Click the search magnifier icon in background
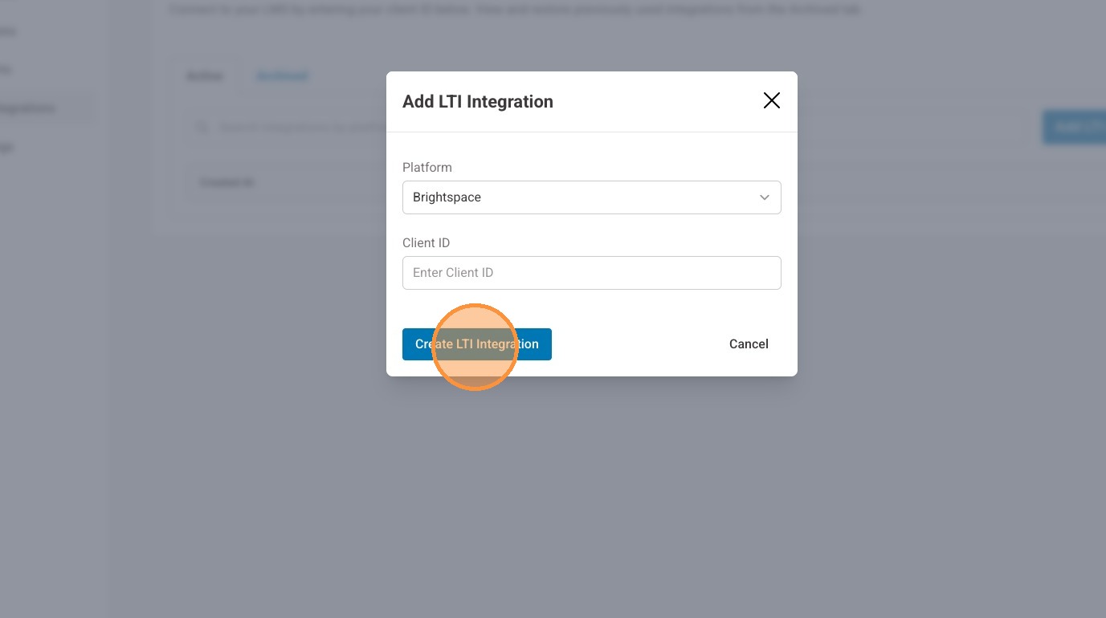This screenshot has width=1106, height=618. [x=202, y=127]
